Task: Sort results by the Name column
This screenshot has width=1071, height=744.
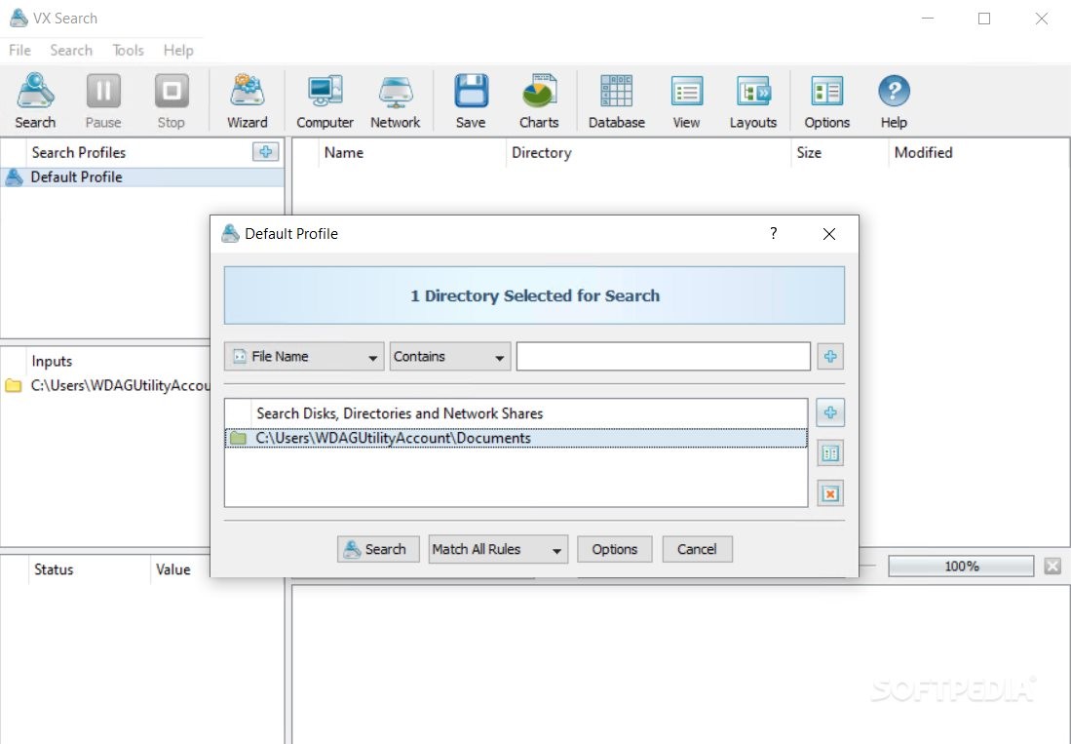Action: click(412, 152)
